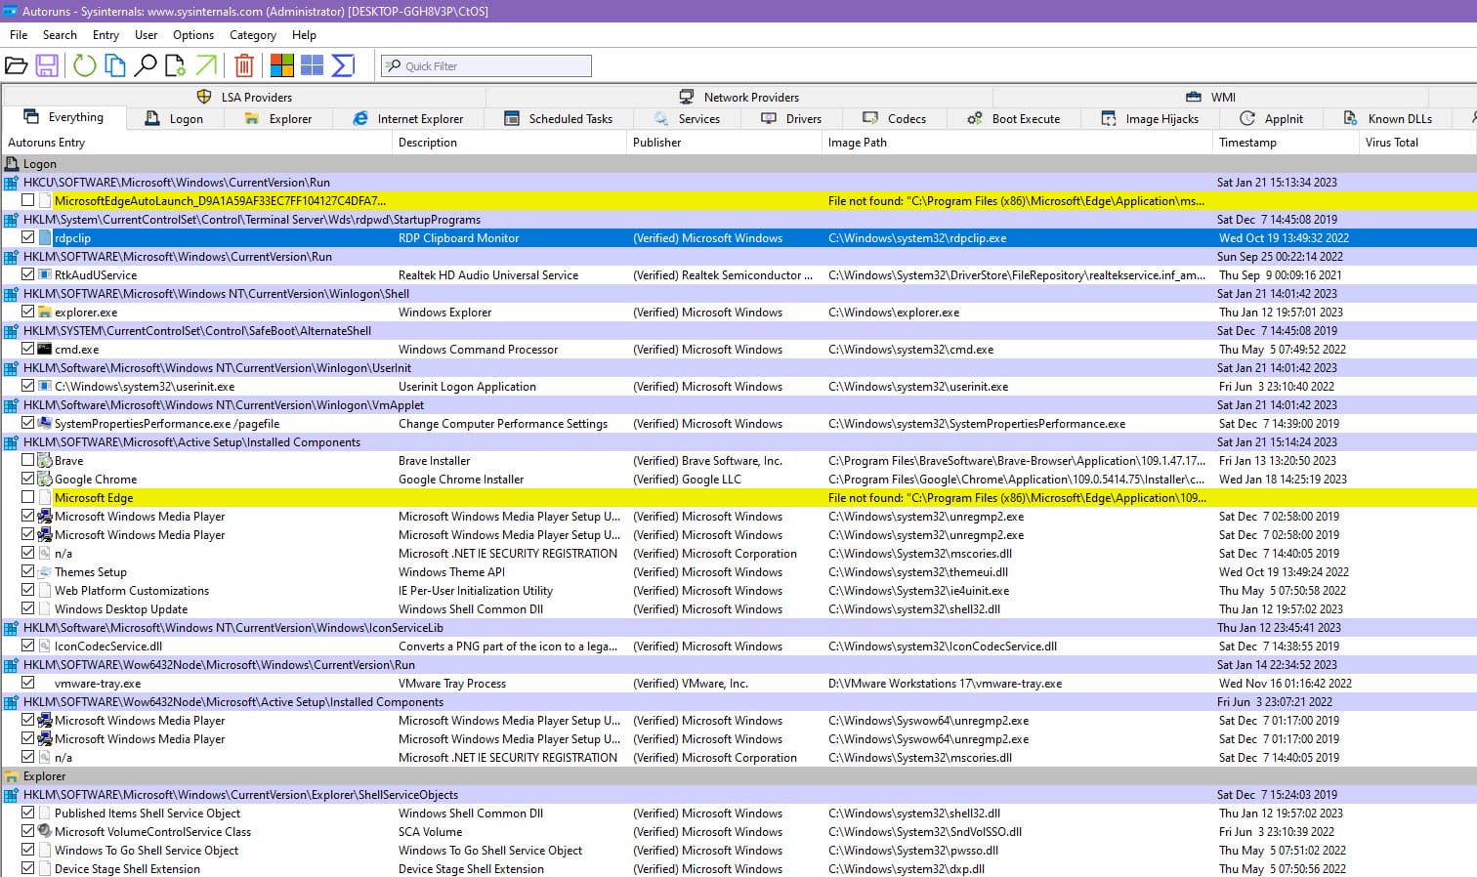Disable the vmware-tray.exe entry checkbox
The height and width of the screenshot is (877, 1477).
pyautogui.click(x=28, y=683)
